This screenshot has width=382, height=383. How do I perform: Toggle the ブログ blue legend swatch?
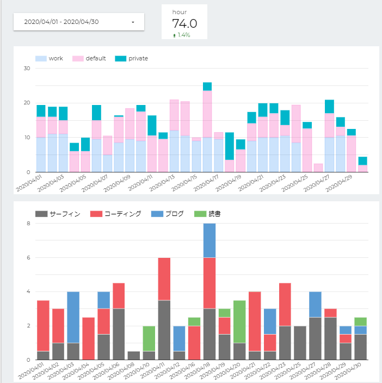pyautogui.click(x=157, y=214)
